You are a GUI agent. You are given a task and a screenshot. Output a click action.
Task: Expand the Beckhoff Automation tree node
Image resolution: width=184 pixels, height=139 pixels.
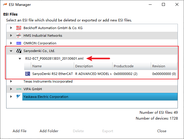coord(11,28)
